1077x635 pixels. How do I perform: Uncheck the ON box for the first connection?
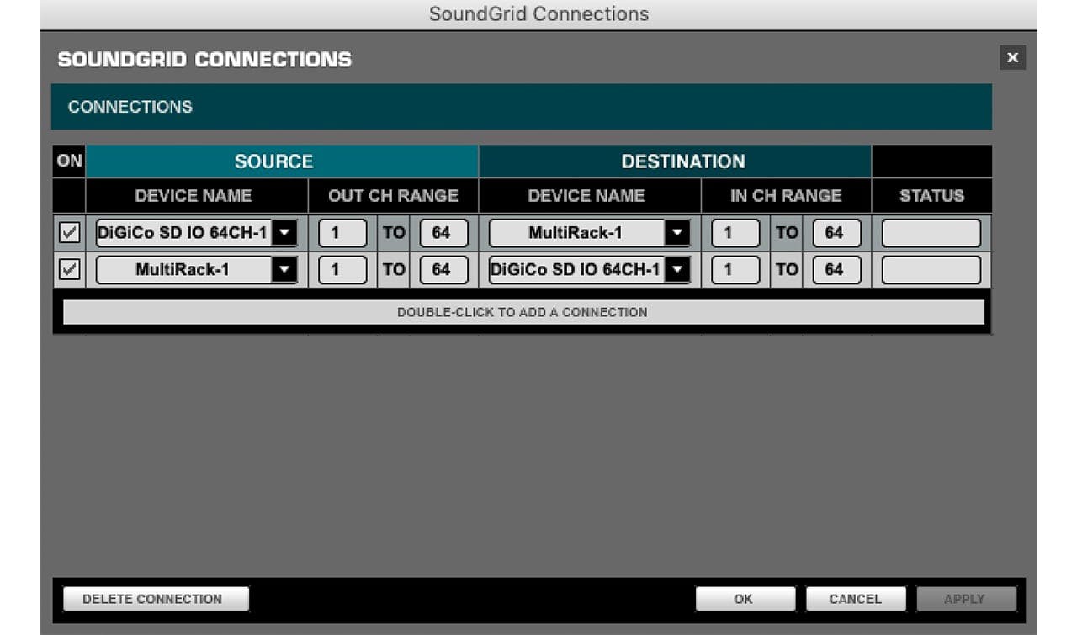pos(70,233)
